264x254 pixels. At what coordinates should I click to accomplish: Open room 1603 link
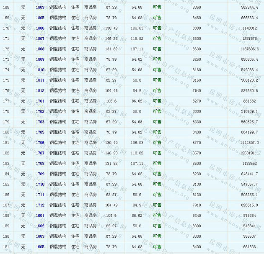coord(40,236)
